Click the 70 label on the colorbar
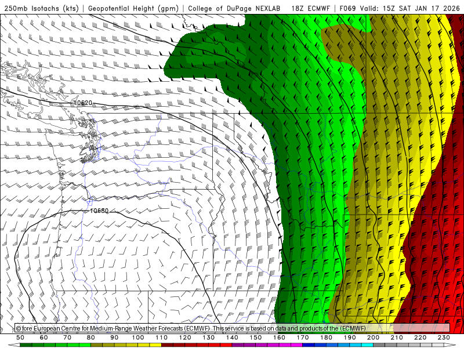This screenshot has width=464, height=348. (x=67, y=338)
